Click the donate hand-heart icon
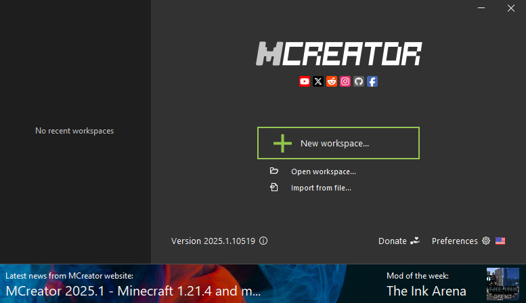526x303 pixels. [415, 241]
